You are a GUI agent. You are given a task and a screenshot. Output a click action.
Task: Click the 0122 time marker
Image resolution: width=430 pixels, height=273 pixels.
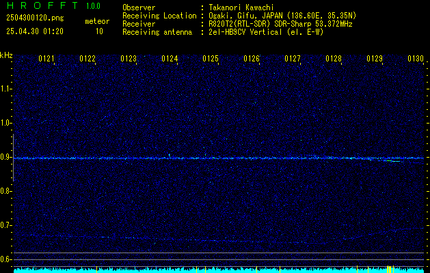(x=88, y=59)
